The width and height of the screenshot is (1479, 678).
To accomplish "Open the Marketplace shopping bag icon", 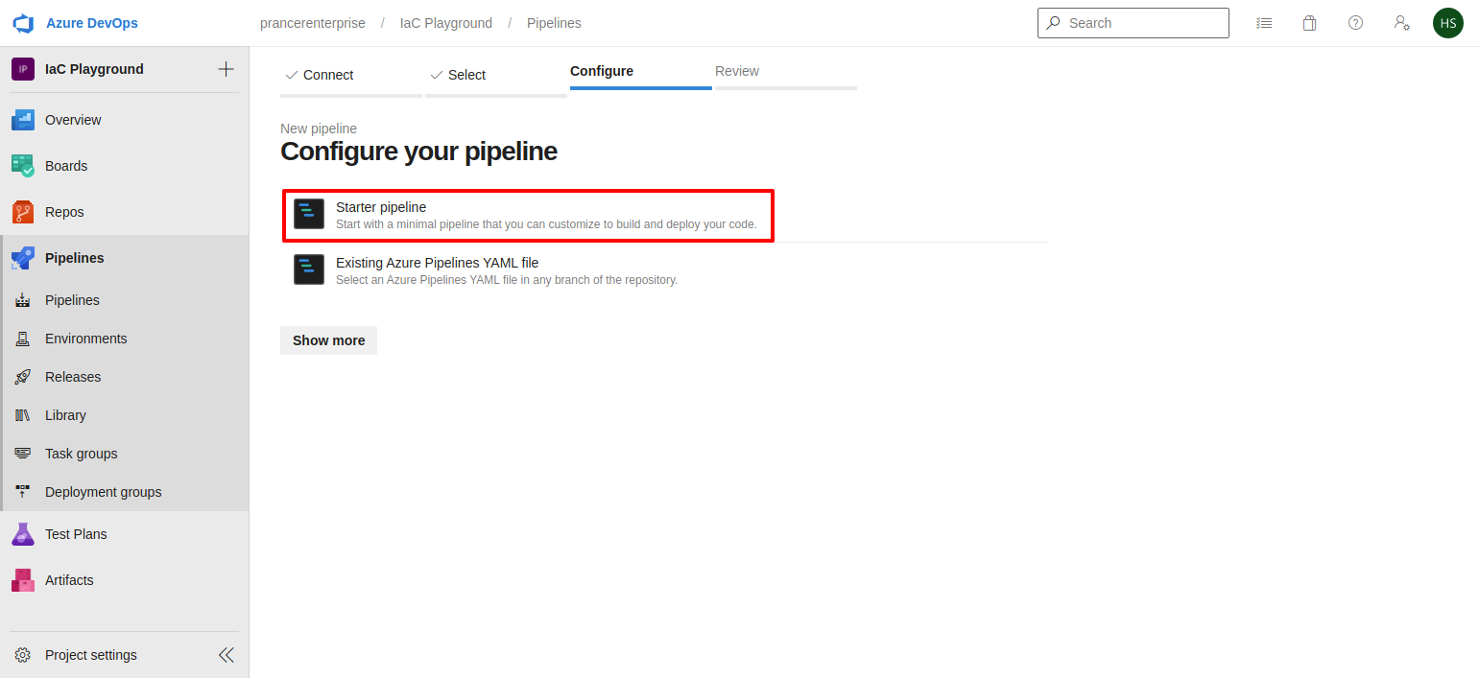I will pos(1309,23).
